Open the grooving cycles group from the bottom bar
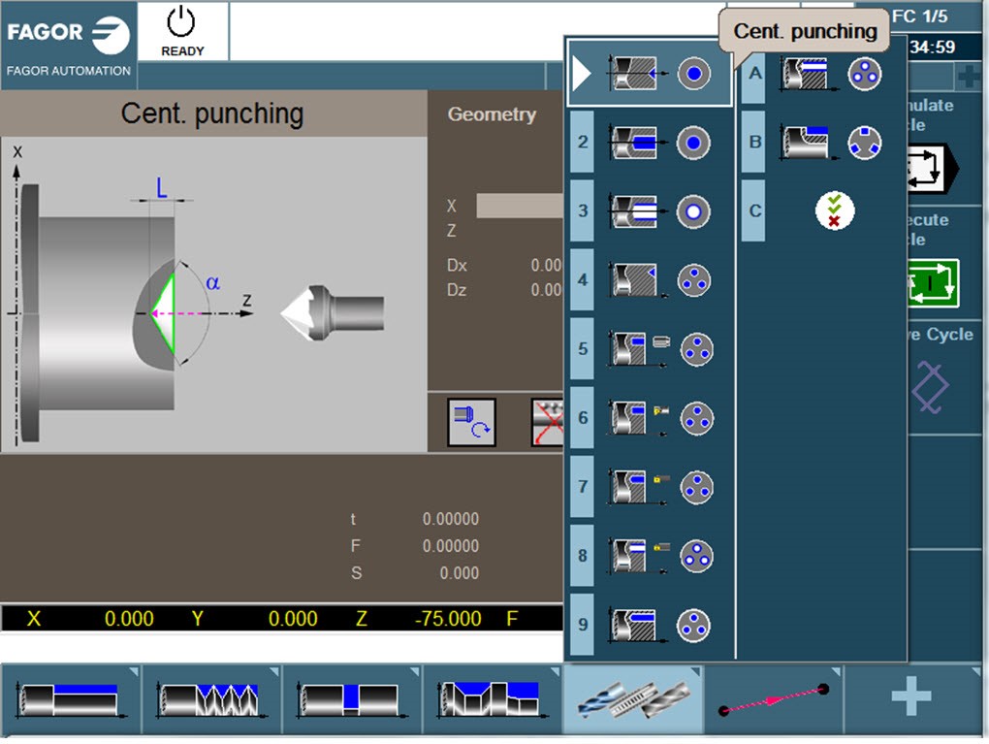Viewport: 989px width, 744px height. click(x=351, y=699)
